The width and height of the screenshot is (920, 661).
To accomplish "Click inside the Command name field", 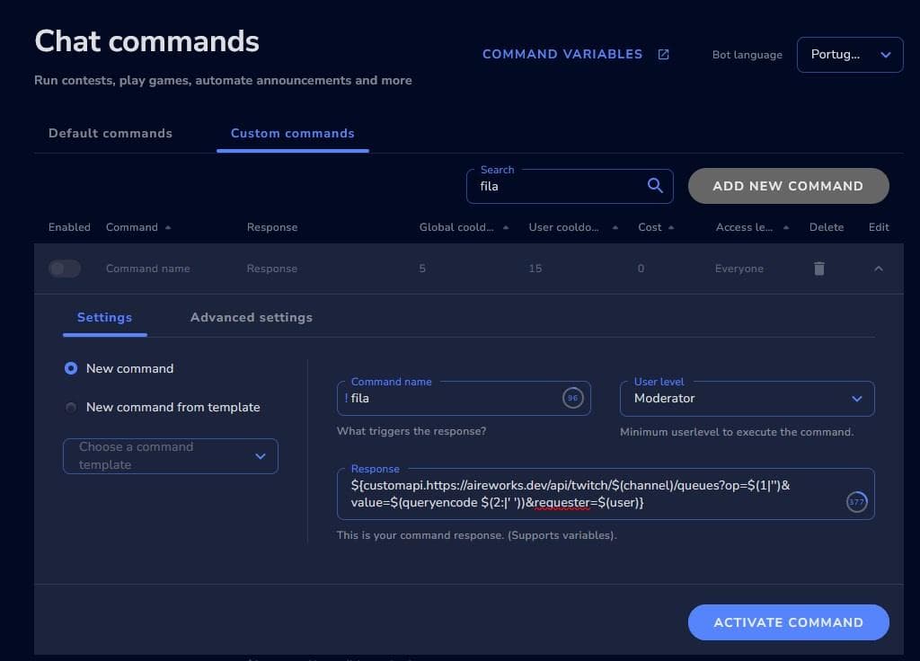I will [x=449, y=398].
